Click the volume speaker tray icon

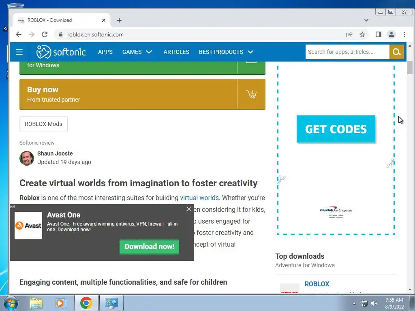(374, 303)
